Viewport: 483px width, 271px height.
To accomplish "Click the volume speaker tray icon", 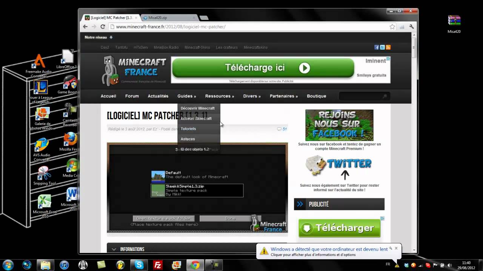I will 449,265.
